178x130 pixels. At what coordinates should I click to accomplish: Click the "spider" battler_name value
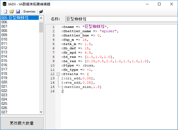pyautogui.click(x=108, y=31)
